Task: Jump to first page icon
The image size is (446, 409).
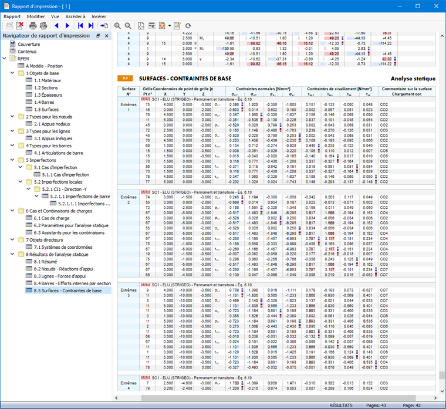Action: [80, 26]
